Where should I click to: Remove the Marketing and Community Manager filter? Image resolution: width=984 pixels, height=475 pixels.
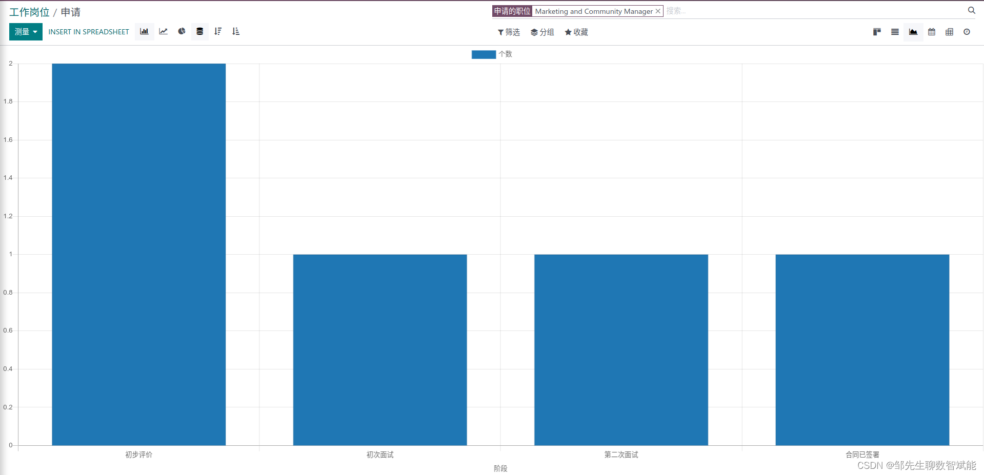point(658,11)
